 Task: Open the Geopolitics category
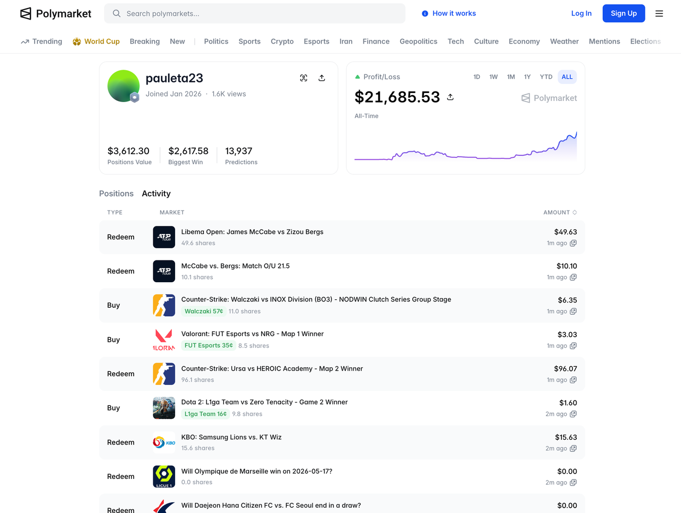pyautogui.click(x=419, y=41)
